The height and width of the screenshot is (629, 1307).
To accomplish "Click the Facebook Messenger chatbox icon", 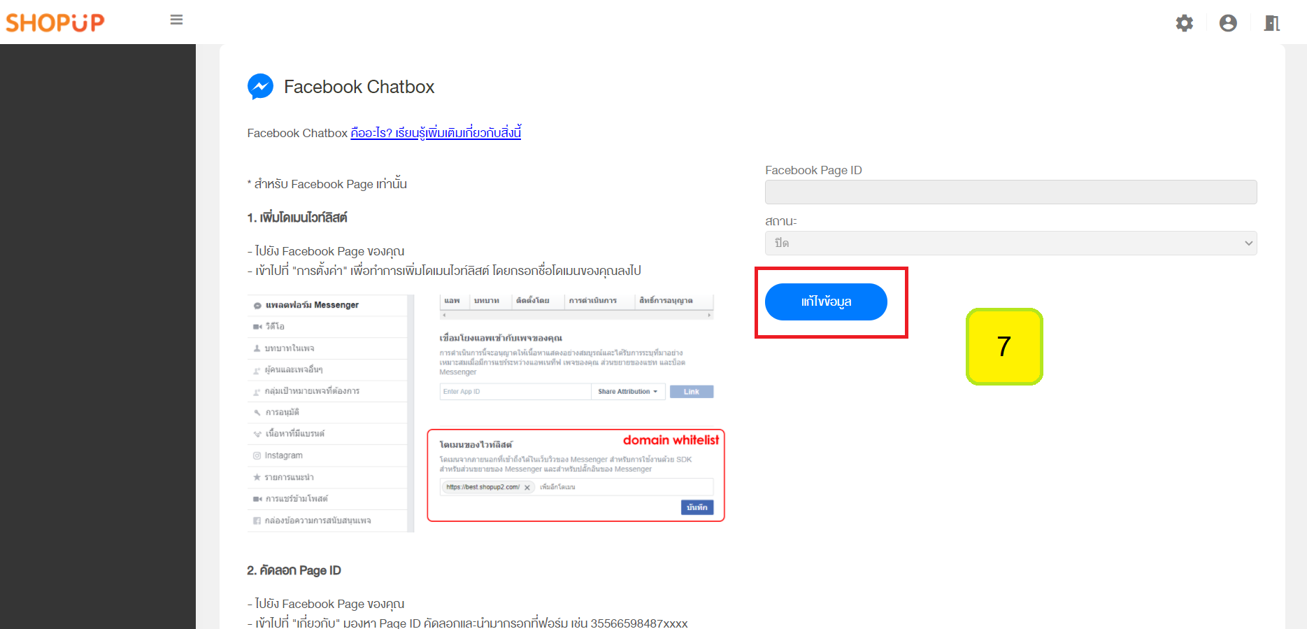I will [x=261, y=87].
